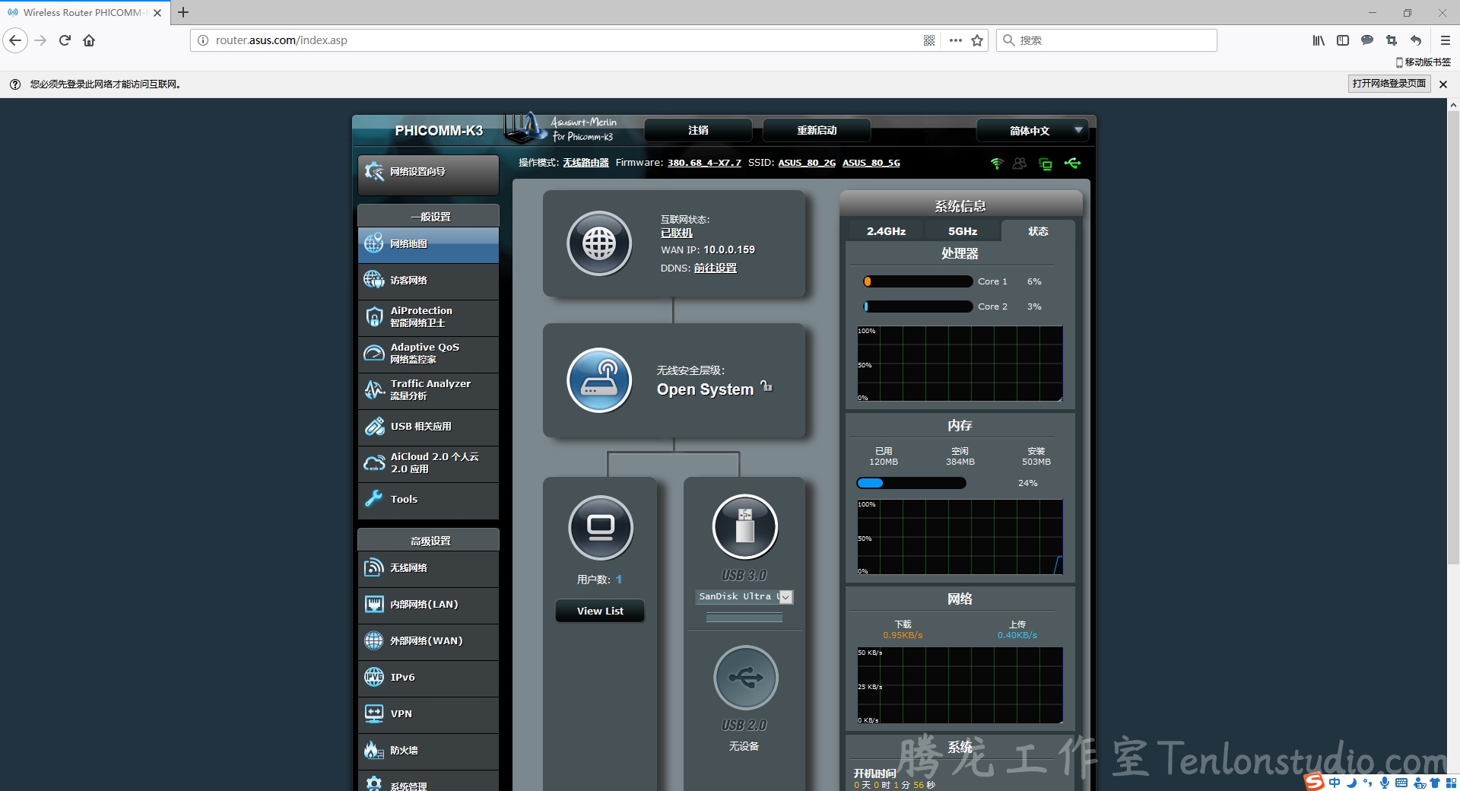Click the green WiFi status icon

[x=997, y=164]
